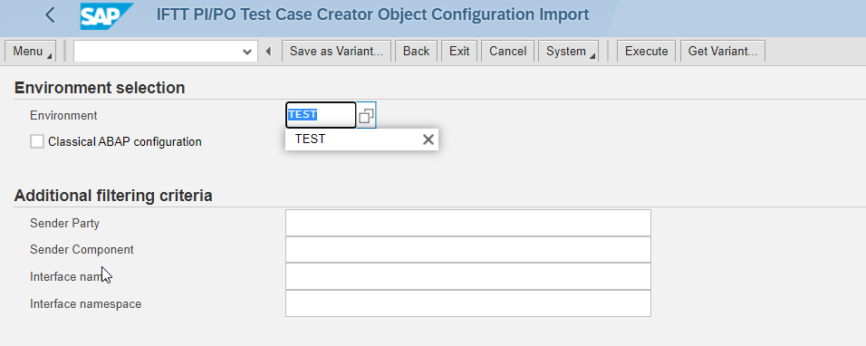866x346 pixels.
Task: Select TEST from the suggestion list
Action: 311,139
